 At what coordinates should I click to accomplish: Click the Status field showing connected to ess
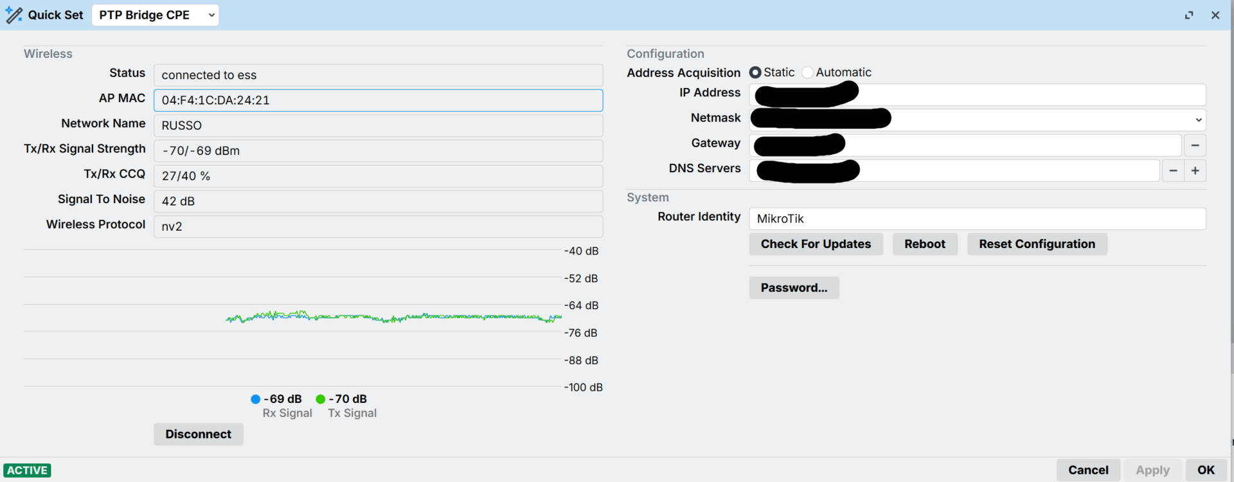[378, 75]
